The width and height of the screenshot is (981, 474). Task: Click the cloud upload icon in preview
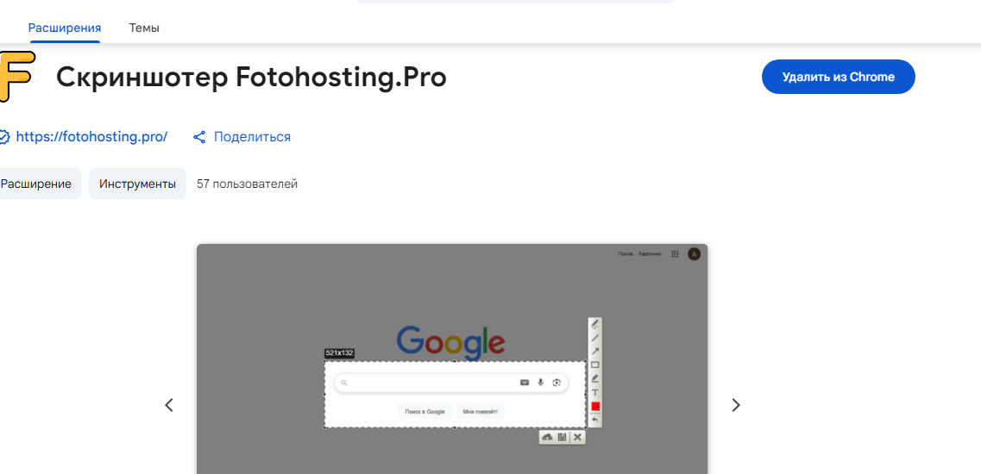click(x=547, y=437)
